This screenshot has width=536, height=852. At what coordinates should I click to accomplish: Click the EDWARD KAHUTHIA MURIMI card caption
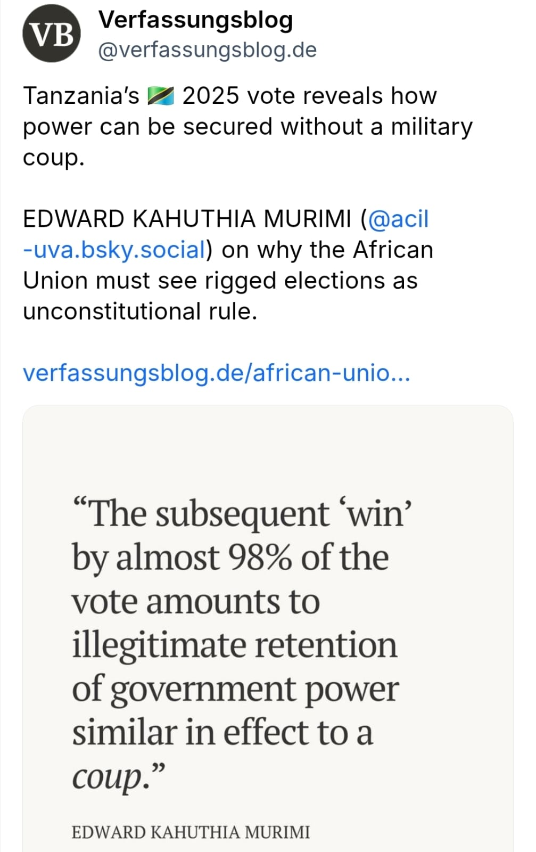191,832
